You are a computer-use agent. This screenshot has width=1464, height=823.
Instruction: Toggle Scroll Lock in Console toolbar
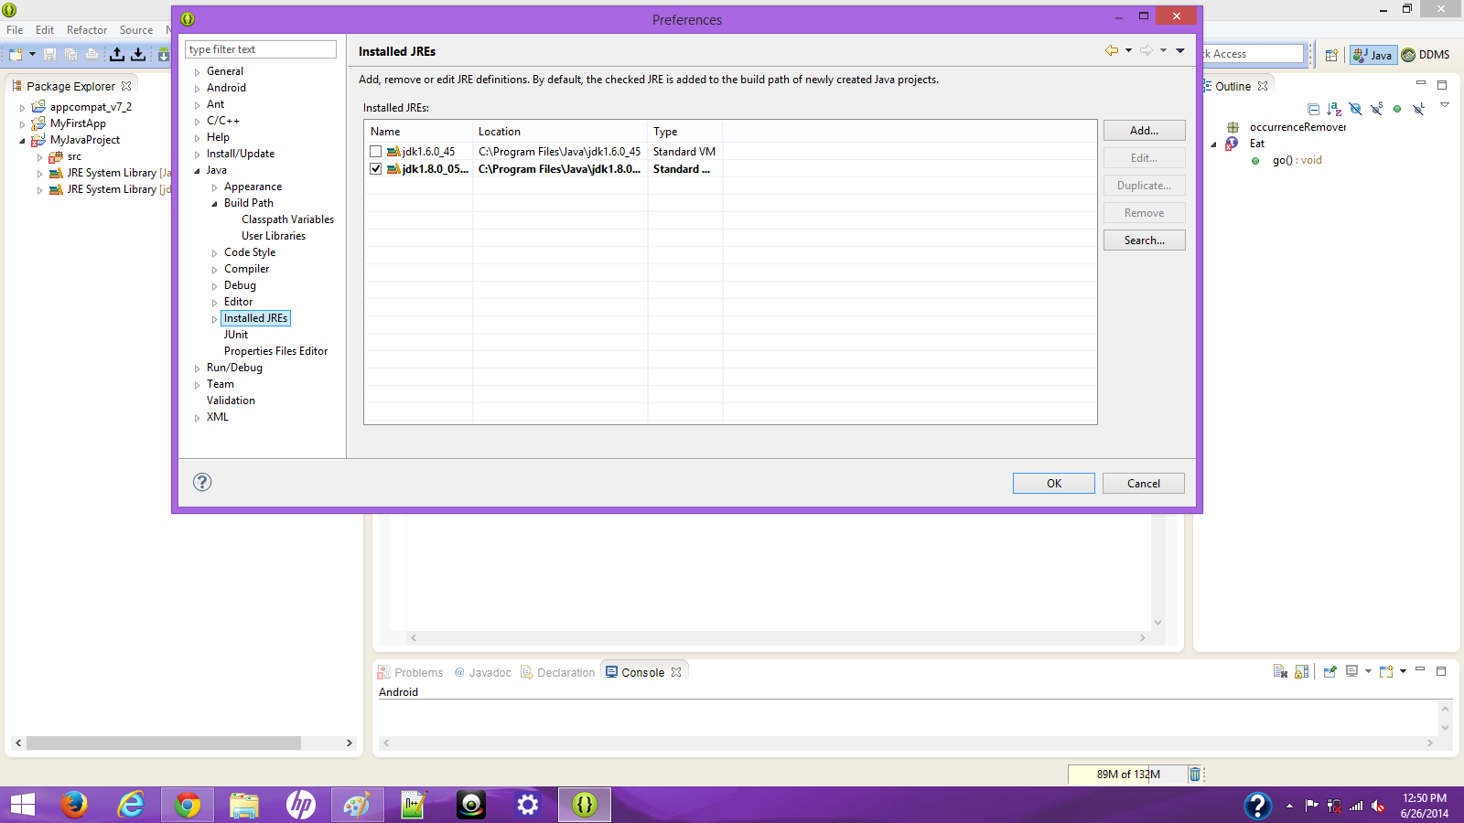pyautogui.click(x=1302, y=672)
